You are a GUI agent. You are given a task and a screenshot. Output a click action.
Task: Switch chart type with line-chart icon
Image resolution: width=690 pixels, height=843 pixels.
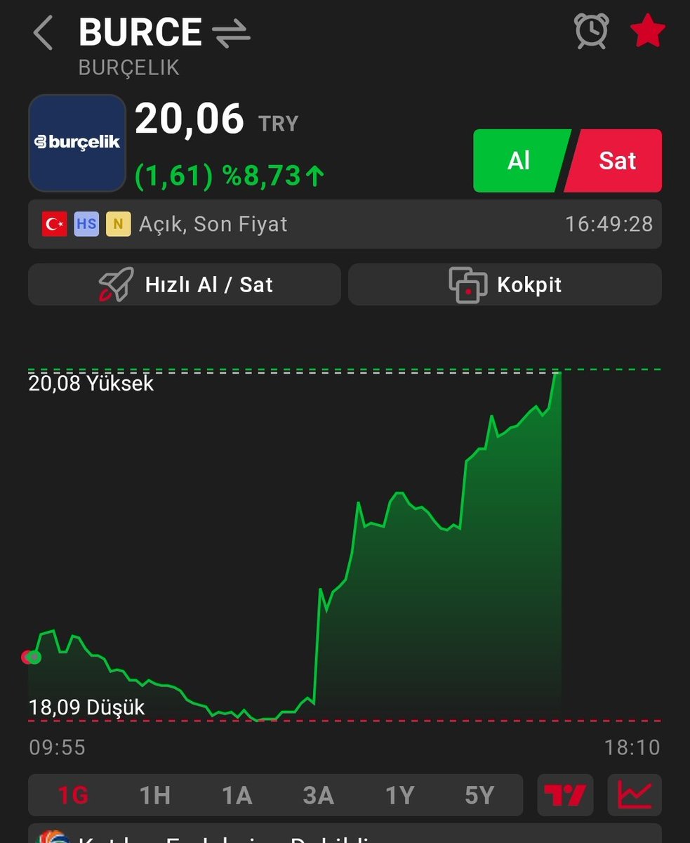[635, 795]
